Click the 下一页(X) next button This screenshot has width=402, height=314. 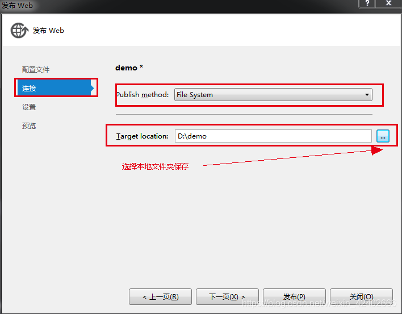(227, 296)
